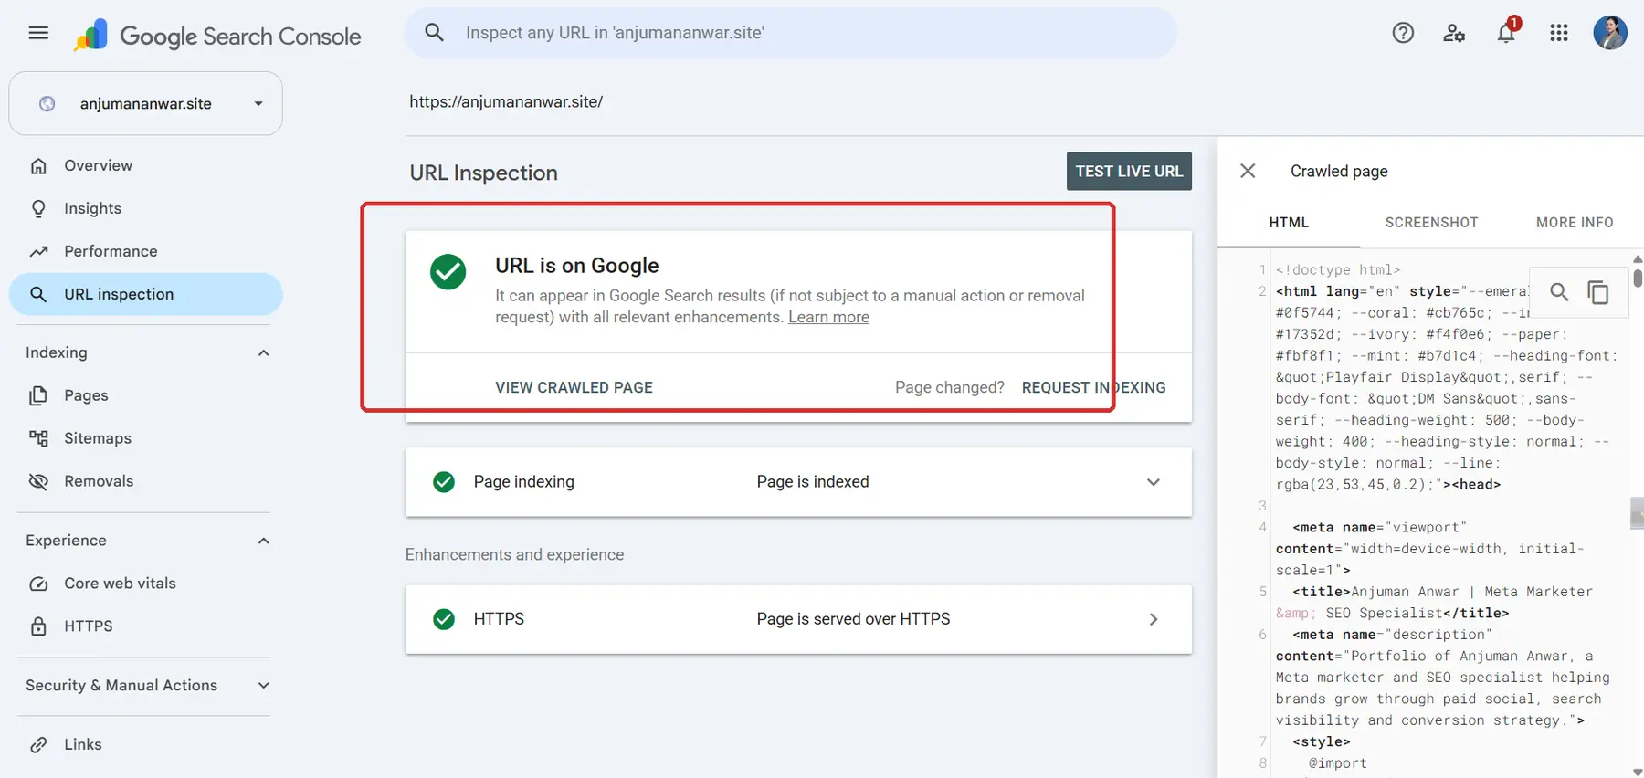Click the Sitemaps tree icon
The image size is (1644, 778).
click(38, 438)
